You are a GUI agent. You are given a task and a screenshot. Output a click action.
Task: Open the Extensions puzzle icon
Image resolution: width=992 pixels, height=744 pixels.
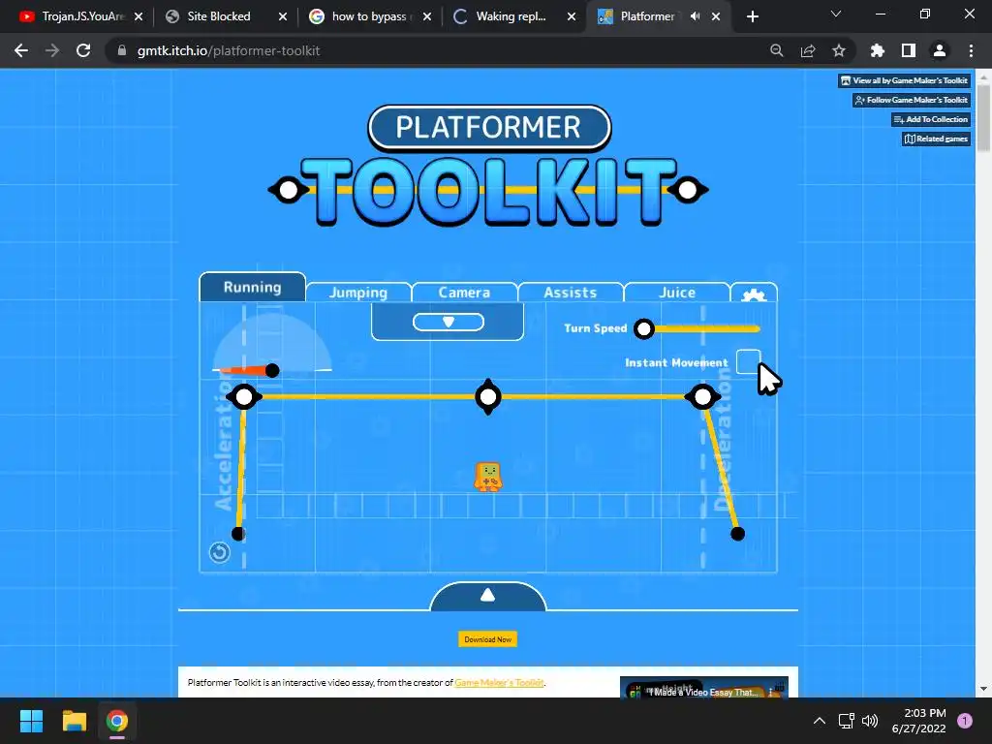[878, 50]
